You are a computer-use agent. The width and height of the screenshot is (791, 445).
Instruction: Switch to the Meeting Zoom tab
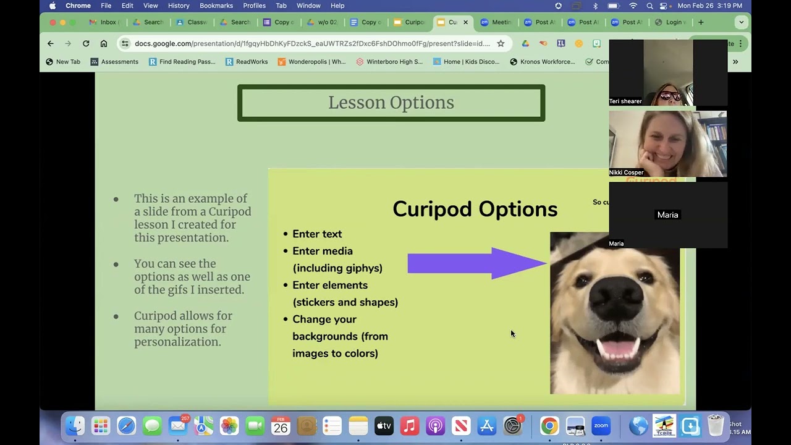496,22
